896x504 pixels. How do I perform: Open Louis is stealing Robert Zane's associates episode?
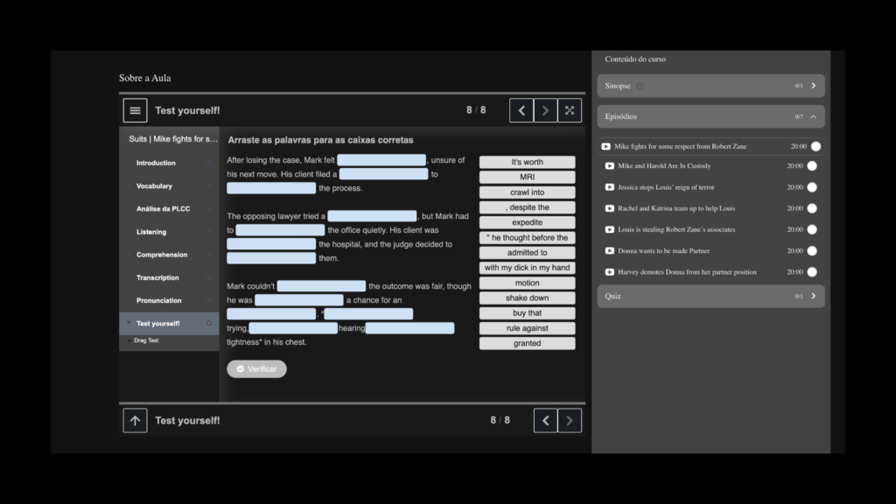(x=675, y=229)
